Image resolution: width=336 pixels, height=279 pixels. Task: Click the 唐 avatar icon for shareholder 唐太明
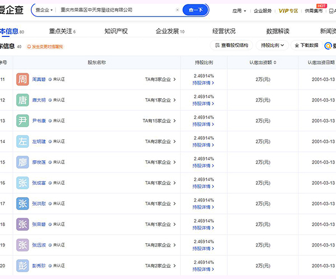(22, 100)
